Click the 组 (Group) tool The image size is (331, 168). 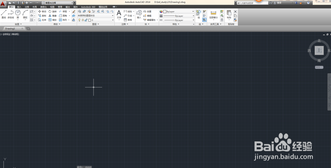199,14
